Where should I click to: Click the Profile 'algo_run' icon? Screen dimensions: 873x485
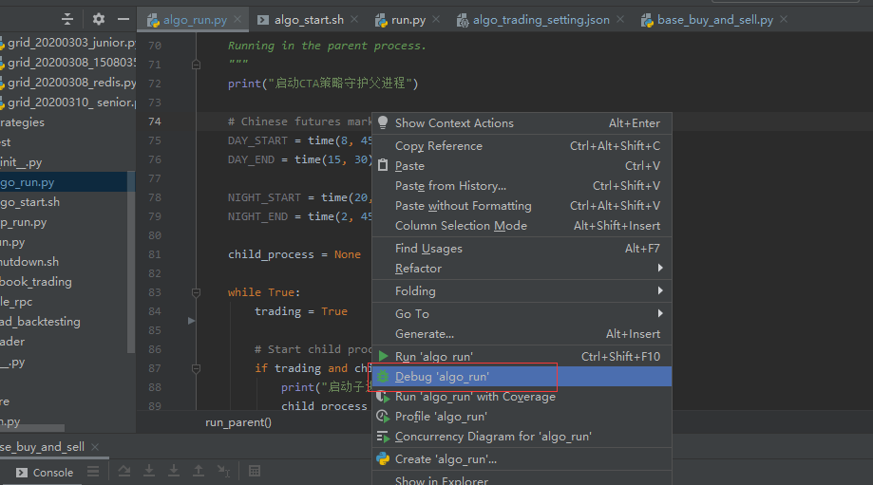click(x=383, y=417)
